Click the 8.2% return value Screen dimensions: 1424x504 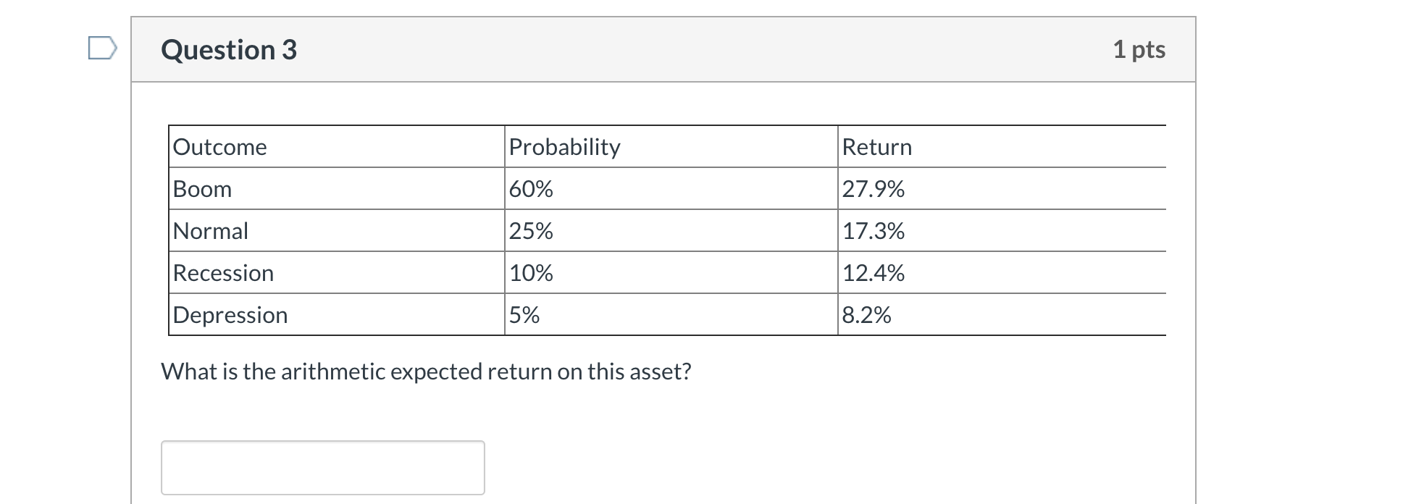coord(866,315)
